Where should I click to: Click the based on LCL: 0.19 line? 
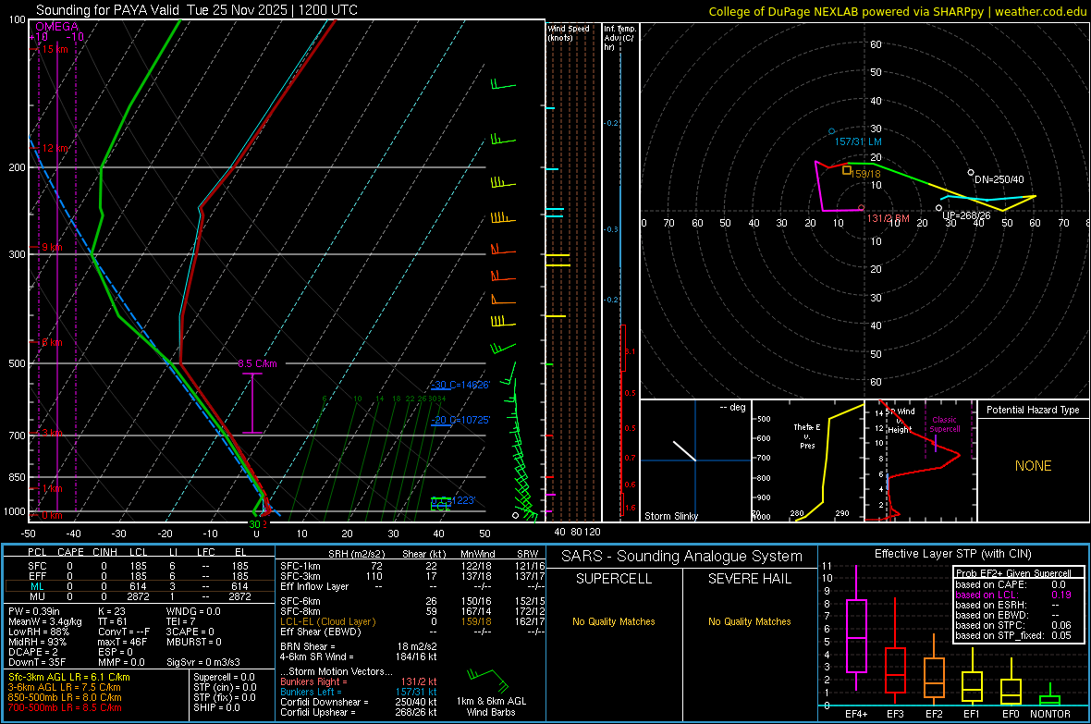[1013, 595]
